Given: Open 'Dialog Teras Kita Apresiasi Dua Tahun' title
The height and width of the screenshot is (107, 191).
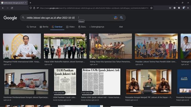Looking at the screenshot, I should pos(110,62).
